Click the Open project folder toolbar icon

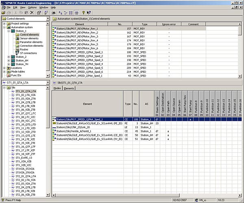pyautogui.click(x=3, y=13)
